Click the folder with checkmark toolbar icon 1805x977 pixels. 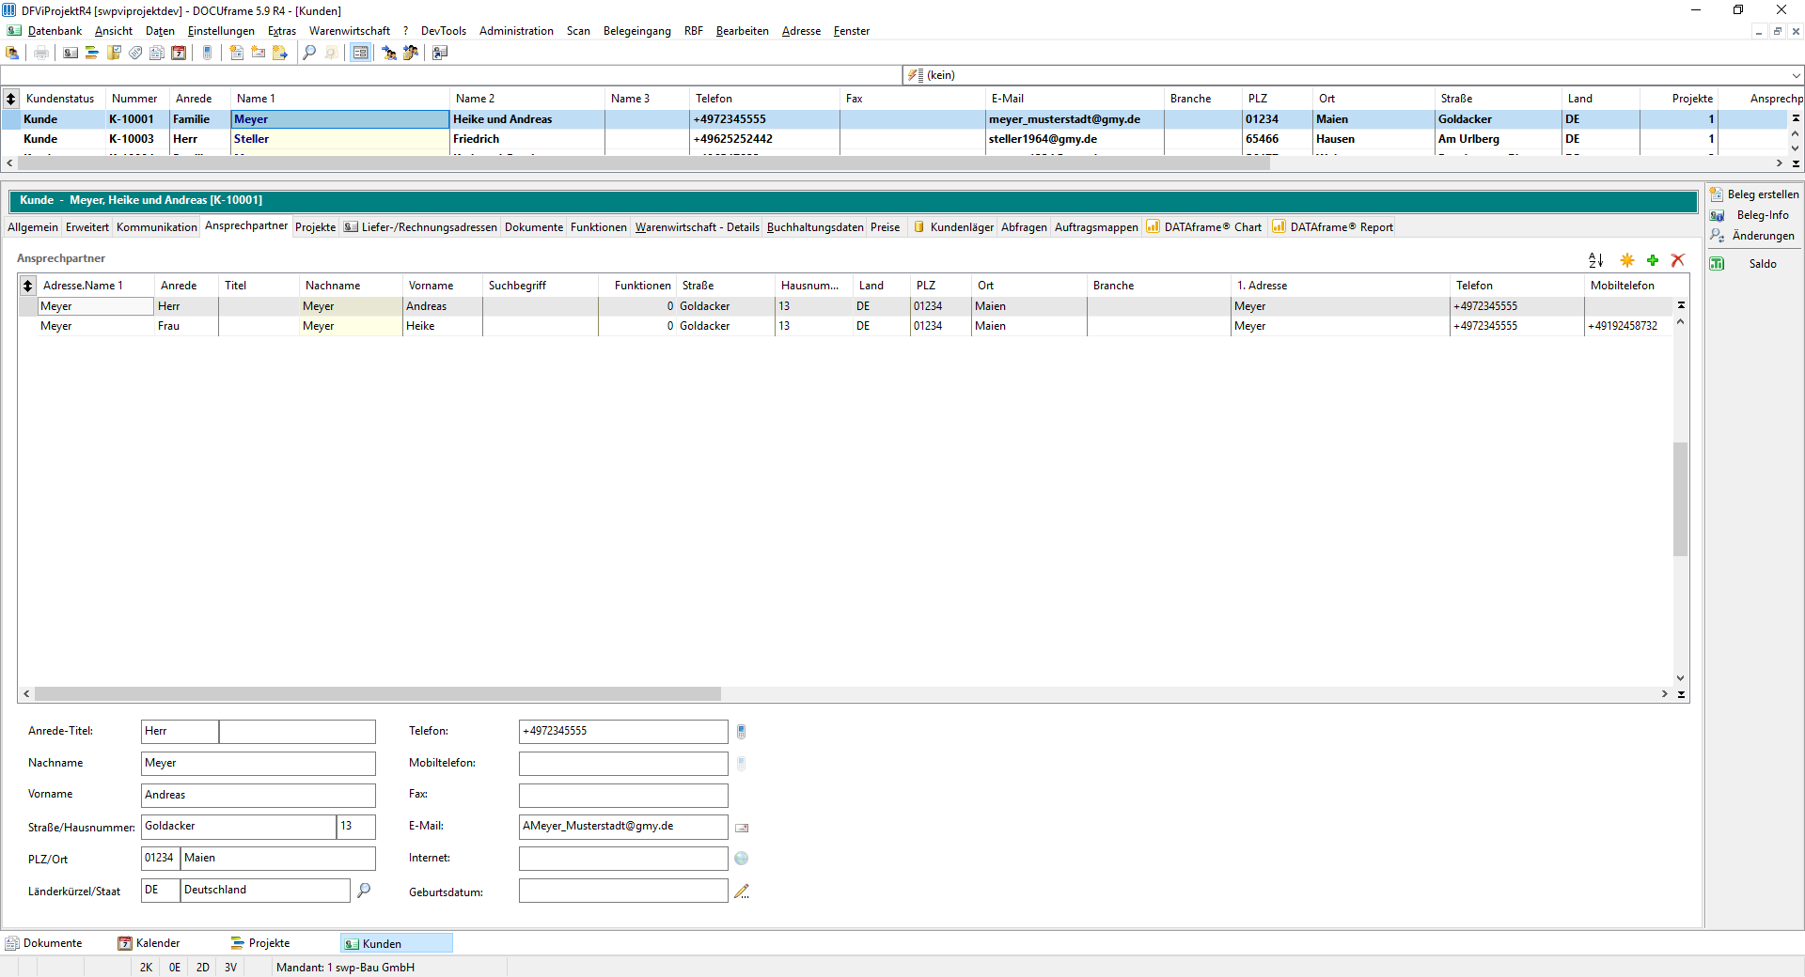114,53
